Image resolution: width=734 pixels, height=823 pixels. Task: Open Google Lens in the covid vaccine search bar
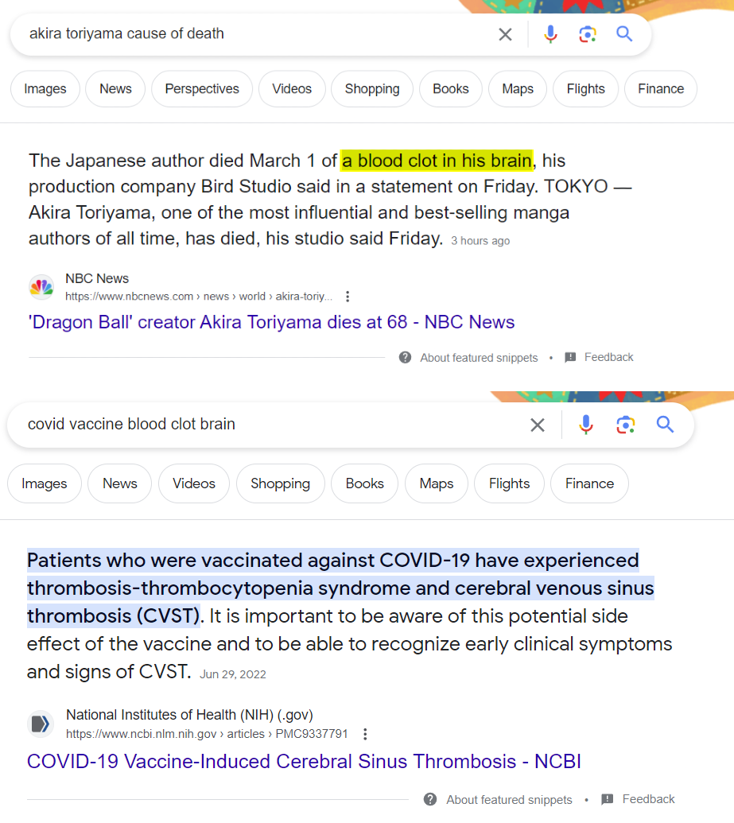[625, 425]
